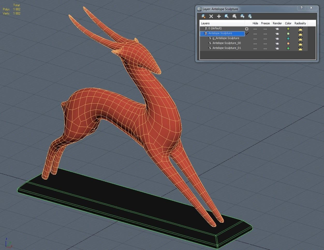
Task: Toggle render teapot for Antelope Sculpture_01
Action: pyautogui.click(x=277, y=48)
